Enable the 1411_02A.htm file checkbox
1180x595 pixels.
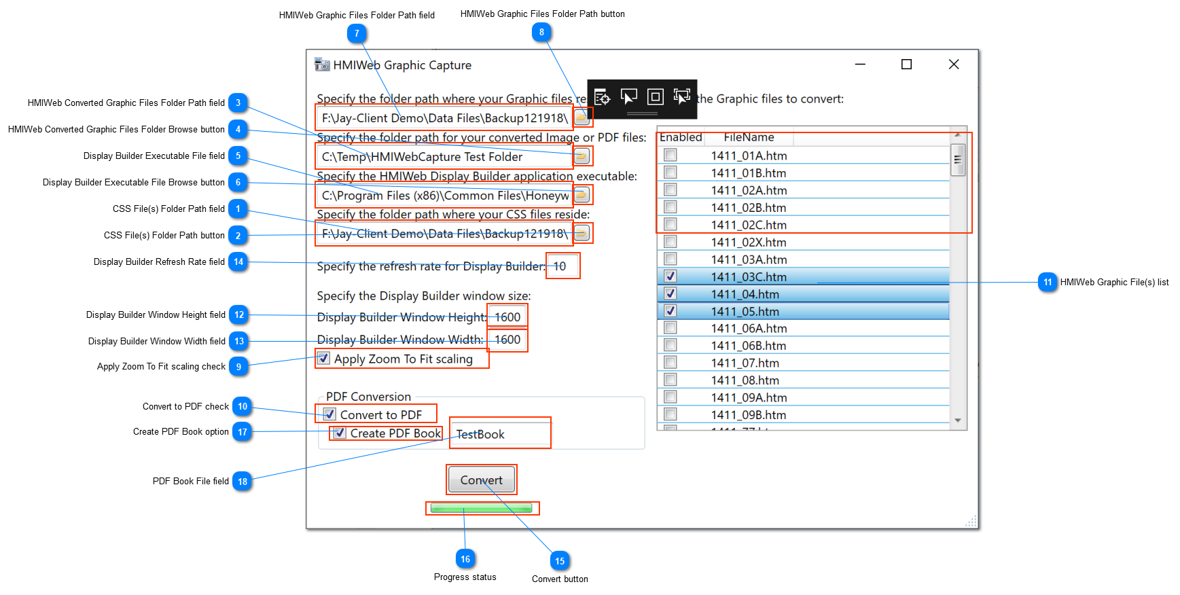(671, 190)
